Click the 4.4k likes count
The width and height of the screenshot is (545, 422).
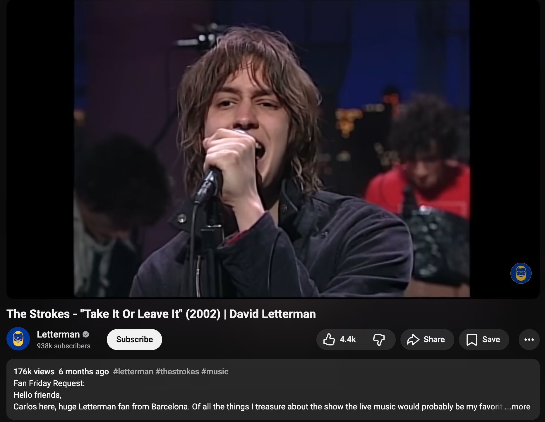[x=348, y=340]
